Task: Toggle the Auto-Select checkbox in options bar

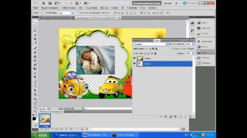Action: (x=44, y=13)
